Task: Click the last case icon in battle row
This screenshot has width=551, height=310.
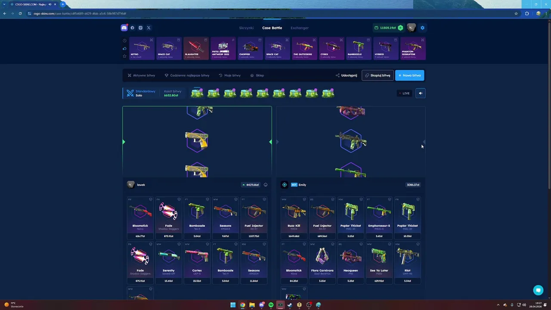Action: pyautogui.click(x=328, y=93)
